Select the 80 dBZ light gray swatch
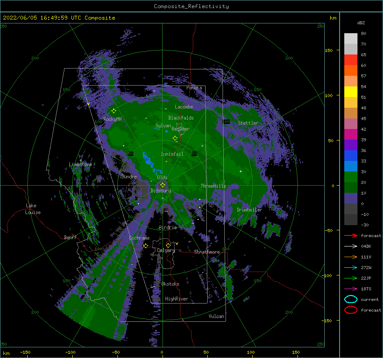The width and height of the screenshot is (383, 358). click(351, 39)
